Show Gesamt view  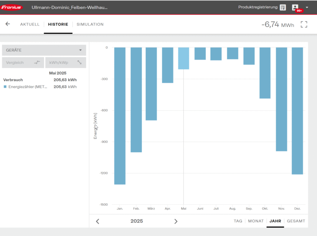[x=296, y=221]
